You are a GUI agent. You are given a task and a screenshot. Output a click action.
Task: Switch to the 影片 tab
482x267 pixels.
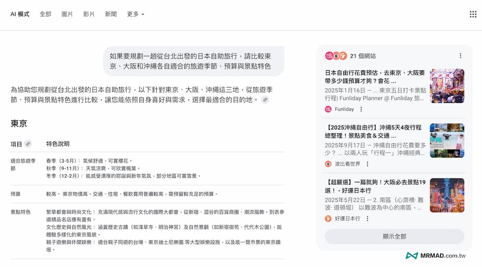coord(89,14)
